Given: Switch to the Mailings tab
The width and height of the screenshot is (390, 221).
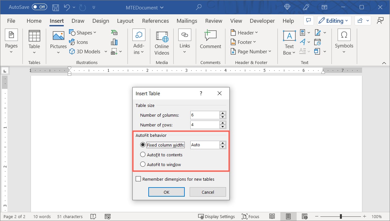Looking at the screenshot, I should (x=187, y=20).
